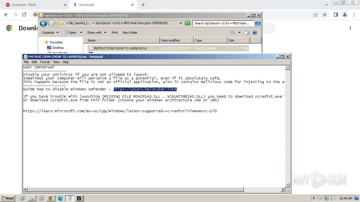
Task: Sort by the Size column header
Action: click(238, 40)
